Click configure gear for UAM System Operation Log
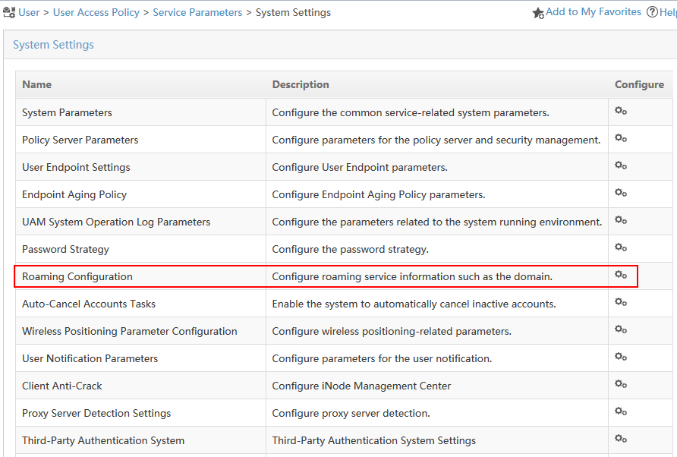This screenshot has width=677, height=457. pos(620,220)
